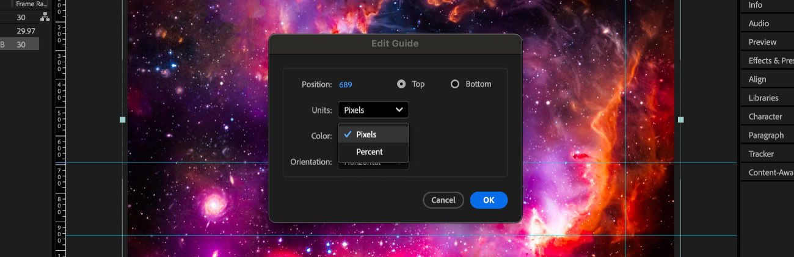The height and width of the screenshot is (257, 794).
Task: Click the Orientation dropdown behind the list
Action: [373, 163]
